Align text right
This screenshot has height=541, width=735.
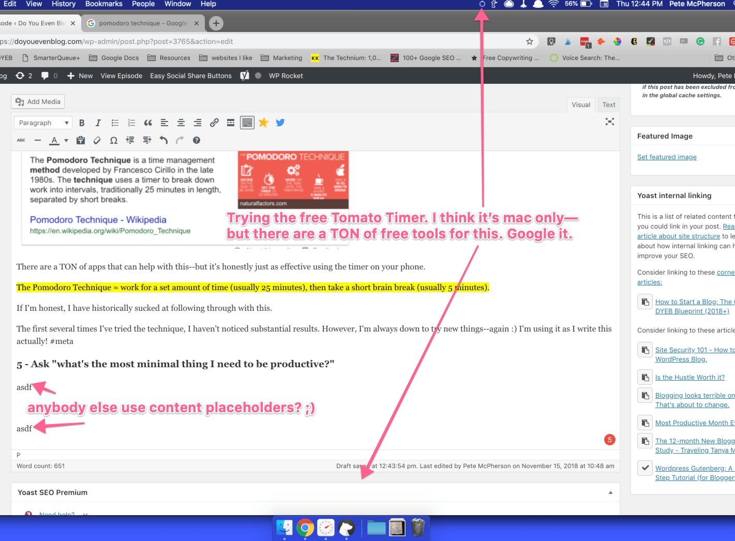point(198,123)
